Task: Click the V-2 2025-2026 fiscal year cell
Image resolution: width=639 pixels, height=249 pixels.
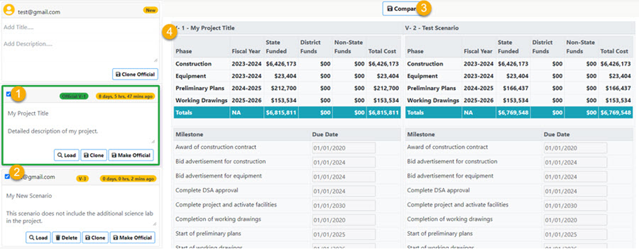Action: 479,100
